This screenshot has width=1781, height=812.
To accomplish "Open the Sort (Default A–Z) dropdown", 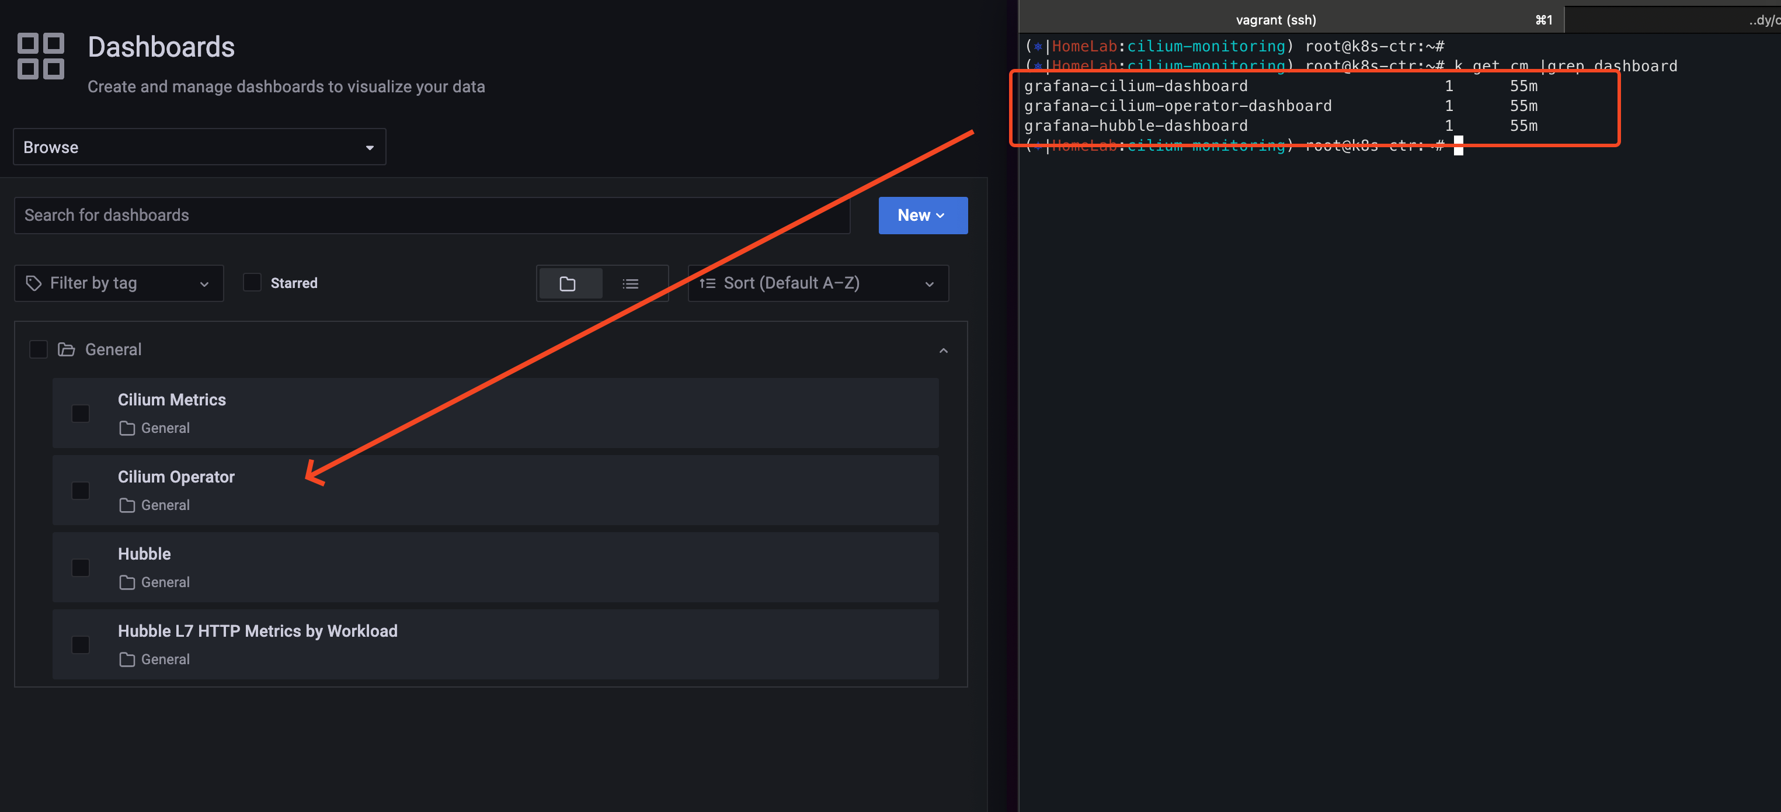I will point(818,283).
